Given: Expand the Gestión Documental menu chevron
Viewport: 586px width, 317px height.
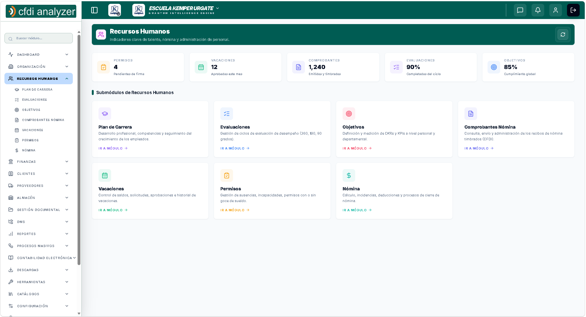Looking at the screenshot, I should coord(67,210).
